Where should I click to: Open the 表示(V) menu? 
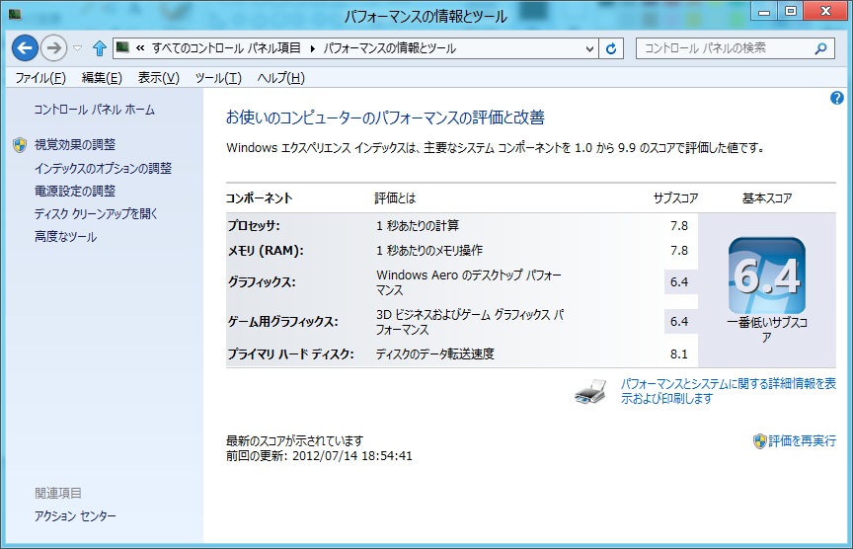coord(158,78)
